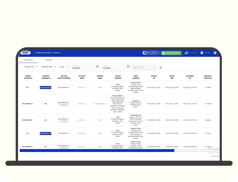
Task: Open the From Date calendar picker icon
Action: pyautogui.click(x=97, y=67)
